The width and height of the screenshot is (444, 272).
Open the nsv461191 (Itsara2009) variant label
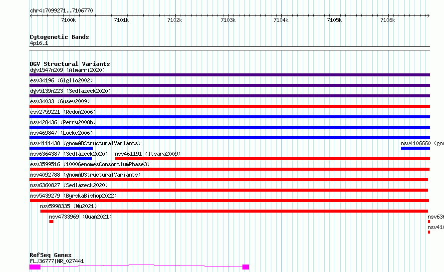pos(148,154)
